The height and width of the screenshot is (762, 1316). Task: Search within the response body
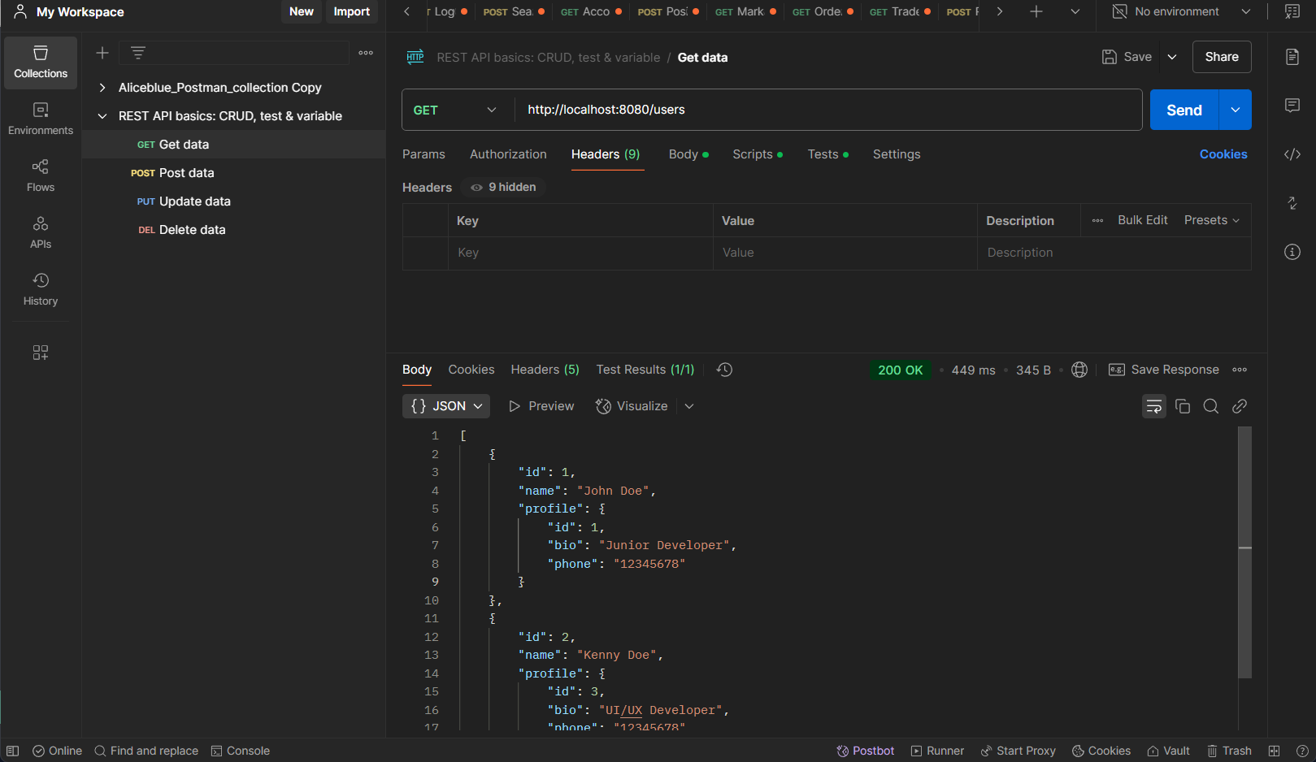pyautogui.click(x=1211, y=406)
